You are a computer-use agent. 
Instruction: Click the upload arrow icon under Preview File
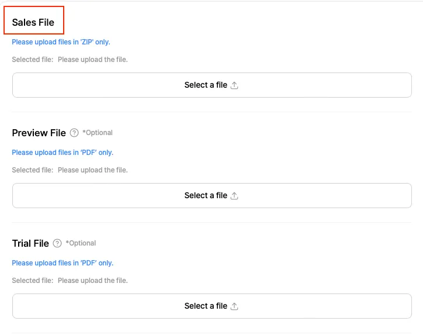coord(234,196)
